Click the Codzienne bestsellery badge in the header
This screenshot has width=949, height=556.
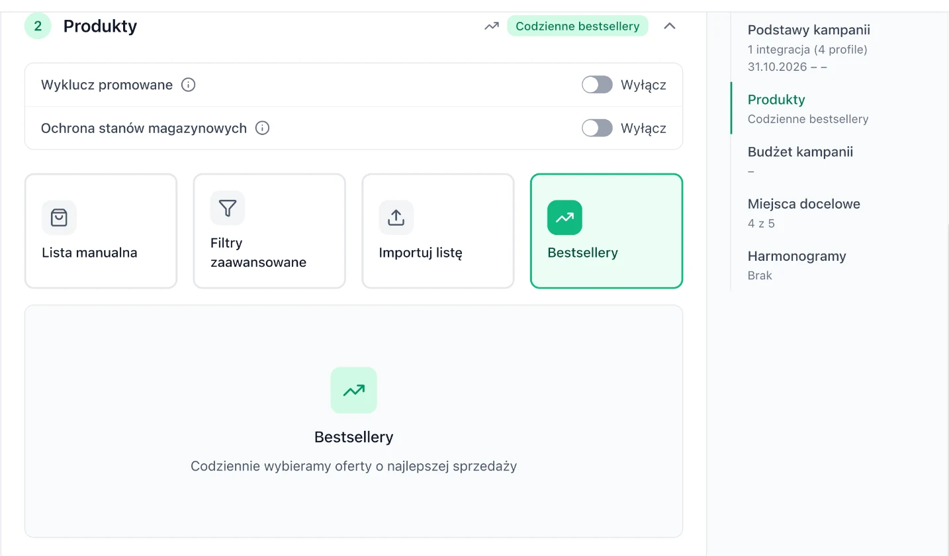[578, 26]
